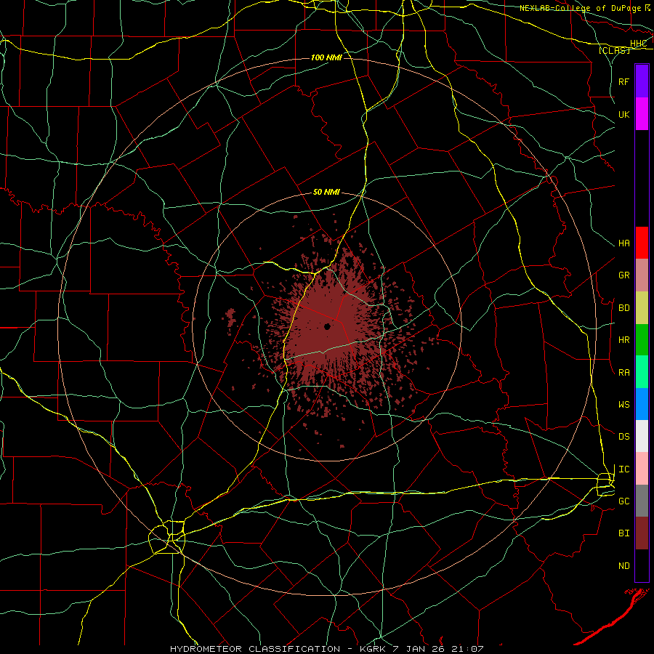Viewport: 654px width, 654px height.
Task: Click the ND legend label
Action: pyautogui.click(x=623, y=566)
